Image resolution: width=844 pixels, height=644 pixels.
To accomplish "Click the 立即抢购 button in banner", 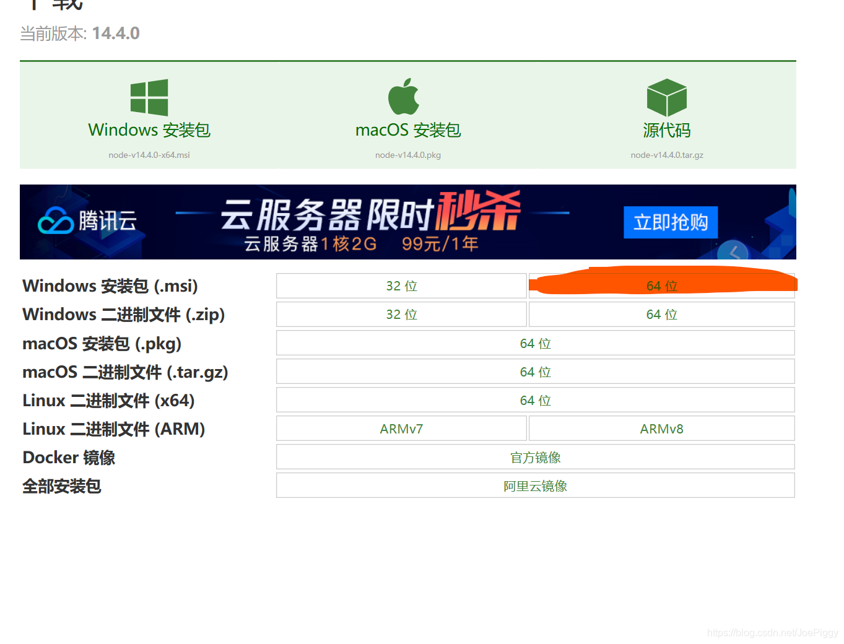I will point(671,222).
